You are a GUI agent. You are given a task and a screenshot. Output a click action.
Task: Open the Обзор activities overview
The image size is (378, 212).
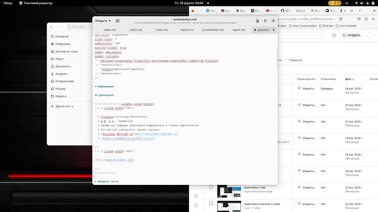(8, 3)
